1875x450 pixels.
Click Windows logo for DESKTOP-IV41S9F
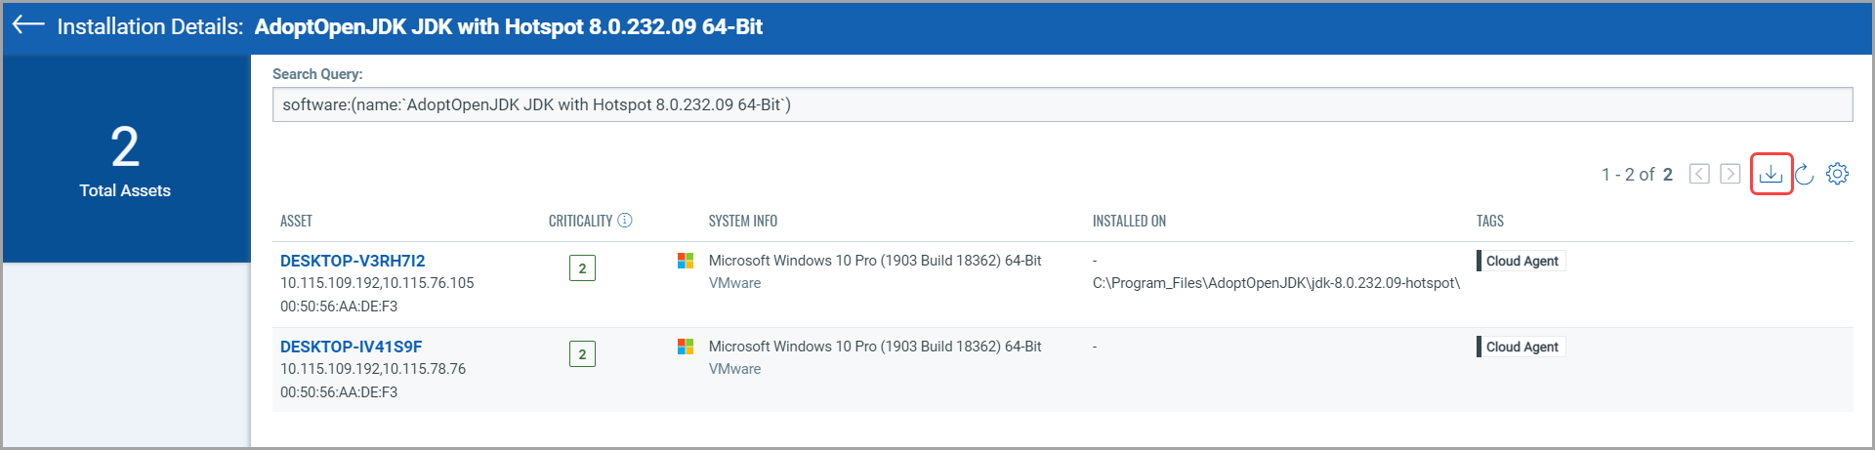(686, 347)
